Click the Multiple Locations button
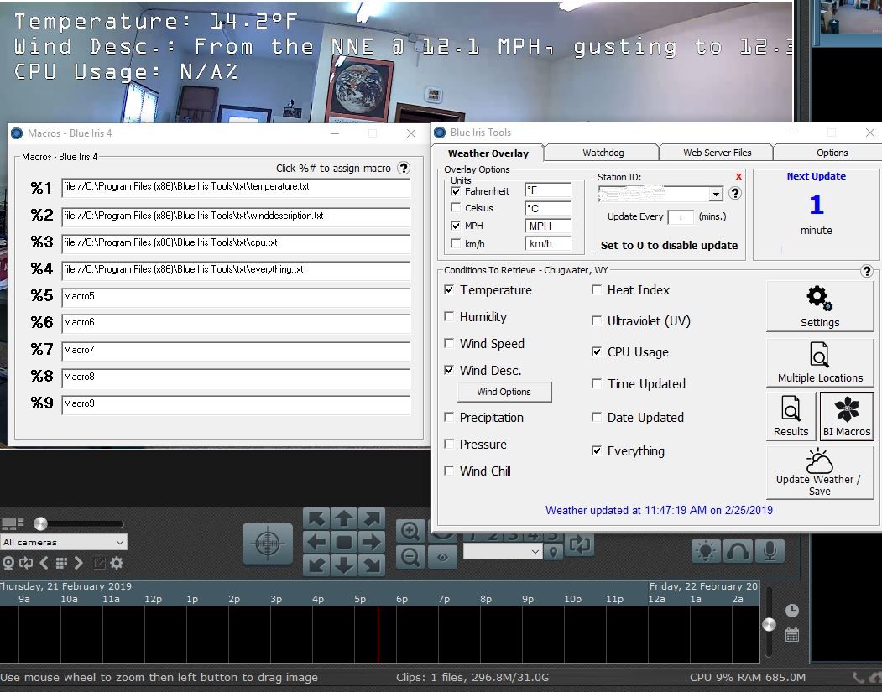This screenshot has width=882, height=692. click(820, 362)
